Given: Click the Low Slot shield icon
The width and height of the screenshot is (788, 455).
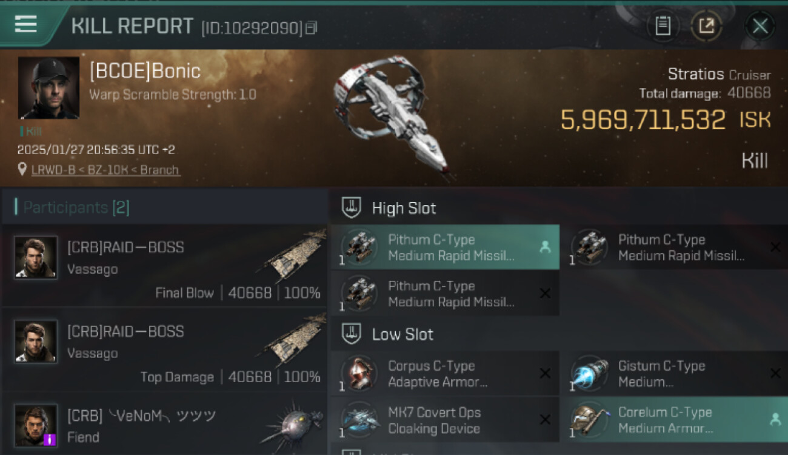Looking at the screenshot, I should pos(352,334).
